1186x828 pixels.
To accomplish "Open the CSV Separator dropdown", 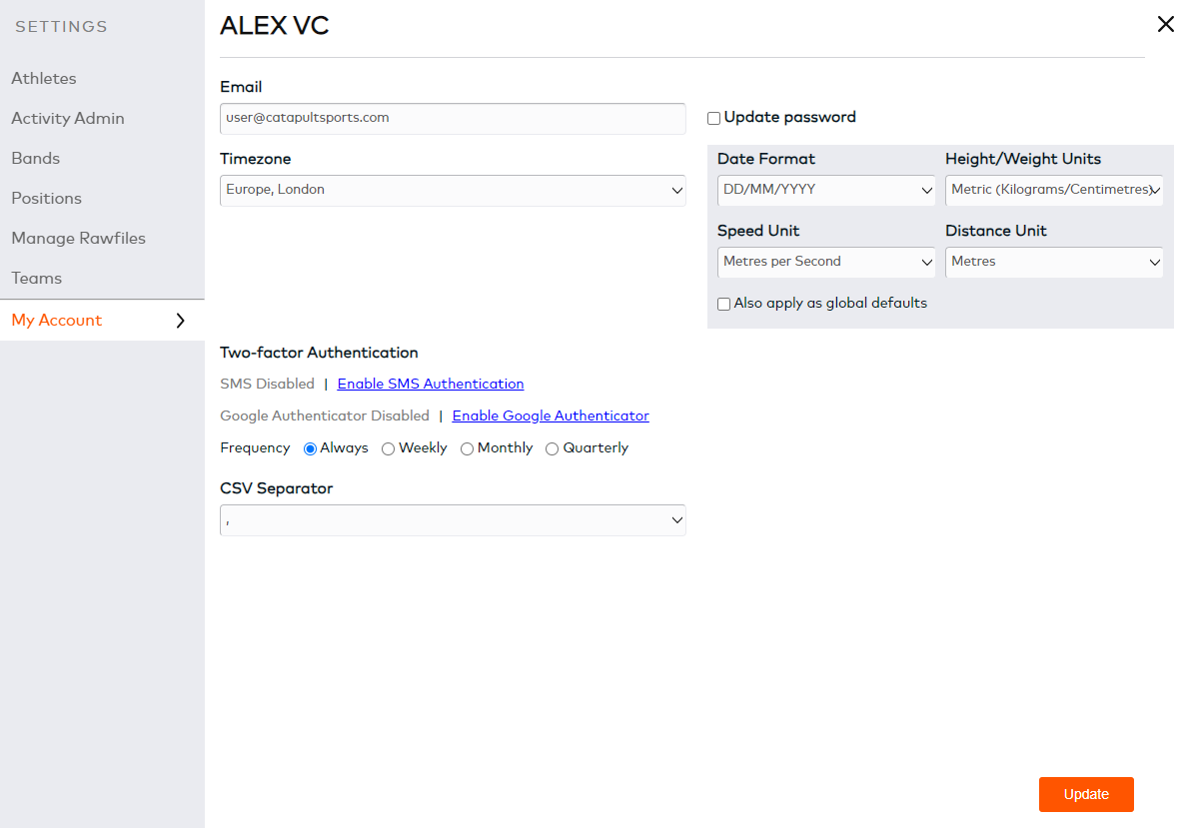I will point(453,520).
